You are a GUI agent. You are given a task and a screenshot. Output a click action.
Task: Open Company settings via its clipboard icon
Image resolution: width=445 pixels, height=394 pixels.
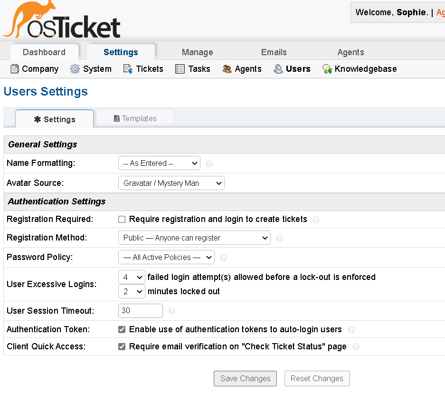15,69
